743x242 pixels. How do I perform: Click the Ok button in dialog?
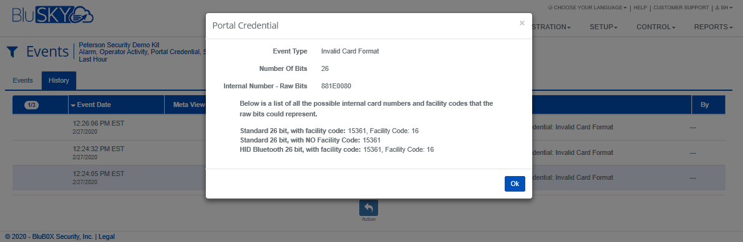point(515,184)
